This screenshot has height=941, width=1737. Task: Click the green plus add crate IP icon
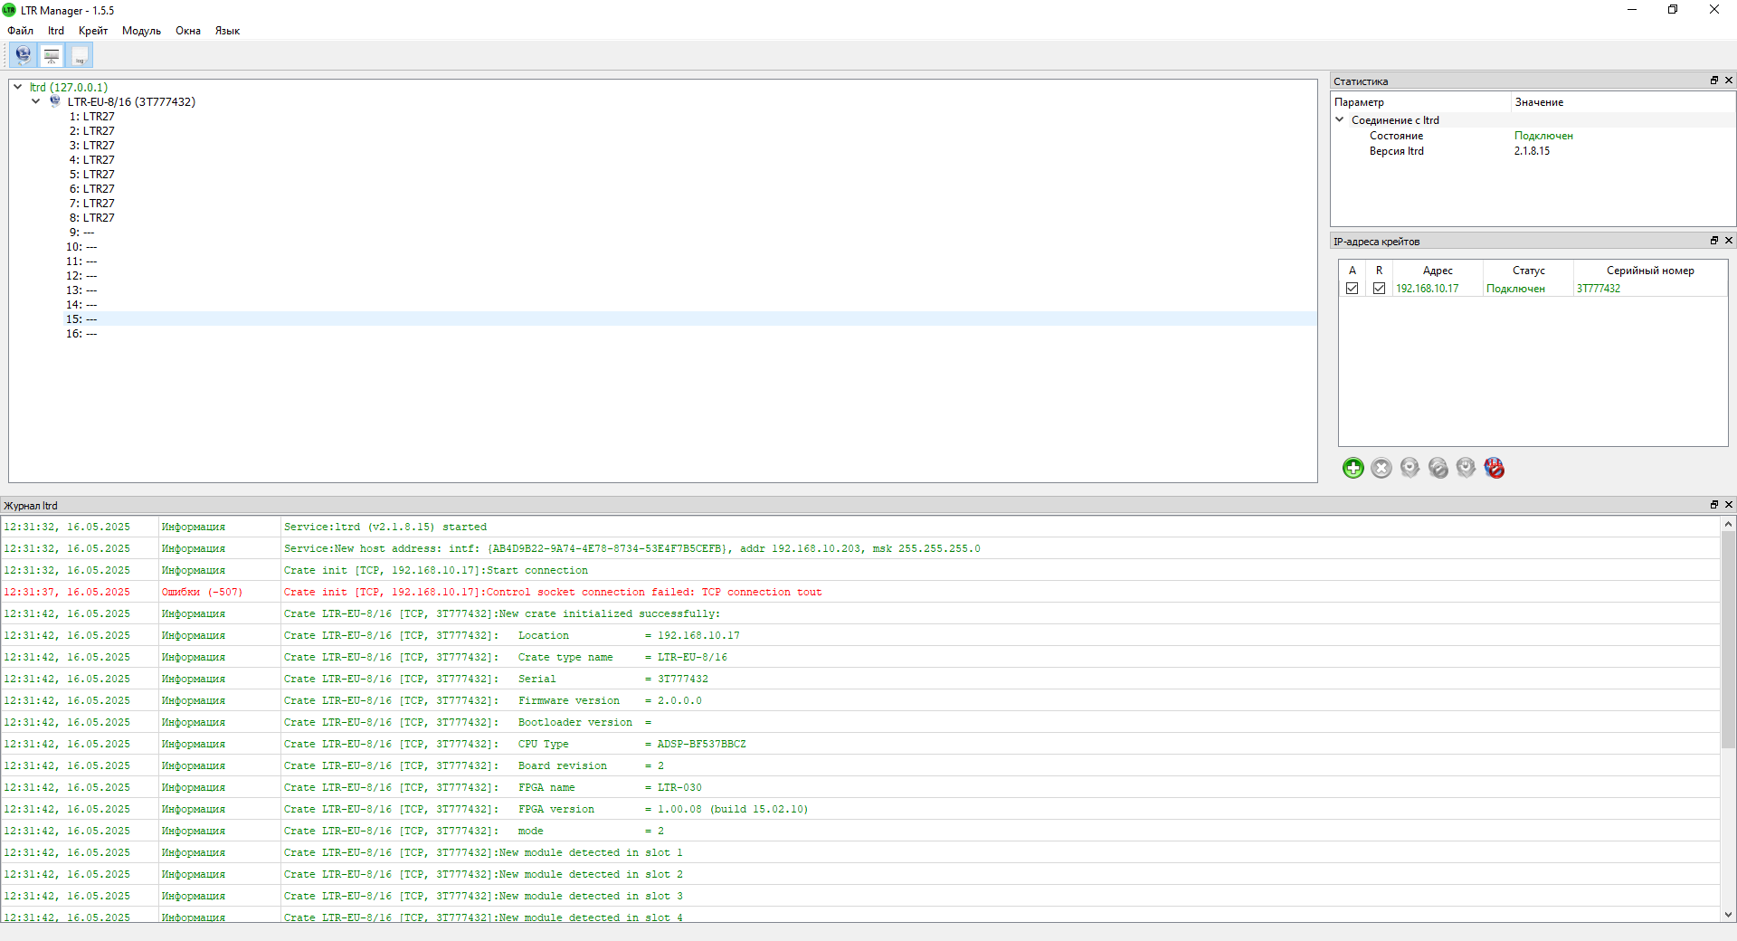pyautogui.click(x=1353, y=468)
